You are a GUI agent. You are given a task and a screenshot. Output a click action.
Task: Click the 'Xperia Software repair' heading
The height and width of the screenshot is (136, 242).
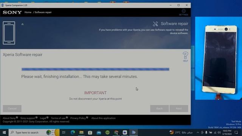23,54
